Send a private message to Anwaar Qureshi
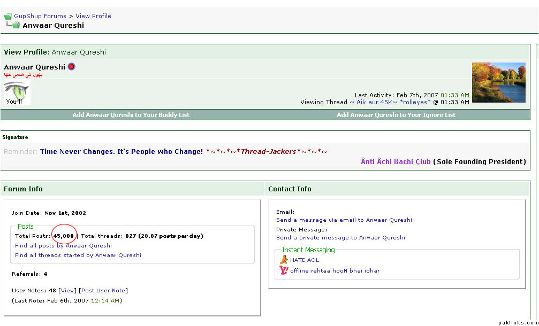The height and width of the screenshot is (326, 539). (340, 238)
